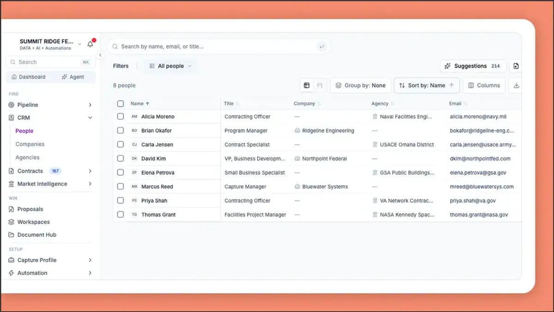Screen dimensions: 554x312
Task: Click the Market Intelligence icon
Action: click(12, 184)
